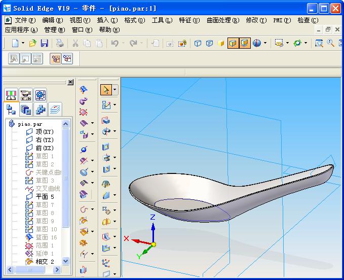Select 右(YZ) reference plane
344x280 pixels.
click(x=45, y=140)
